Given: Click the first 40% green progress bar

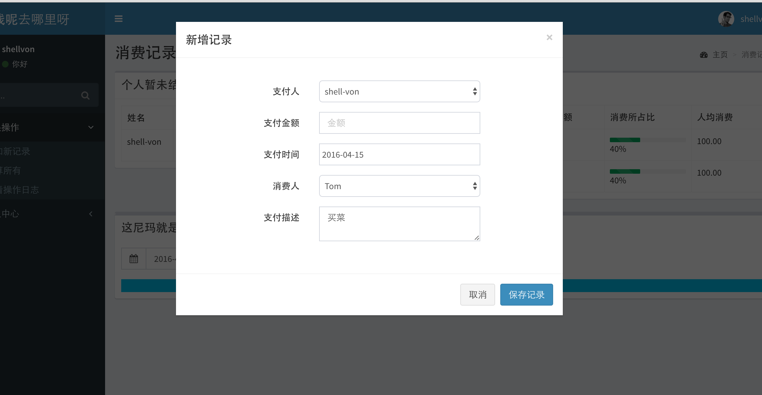Looking at the screenshot, I should pyautogui.click(x=624, y=140).
